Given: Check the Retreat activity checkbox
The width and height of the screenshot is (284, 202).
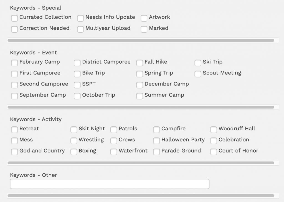Looking at the screenshot, I should click(x=14, y=130).
